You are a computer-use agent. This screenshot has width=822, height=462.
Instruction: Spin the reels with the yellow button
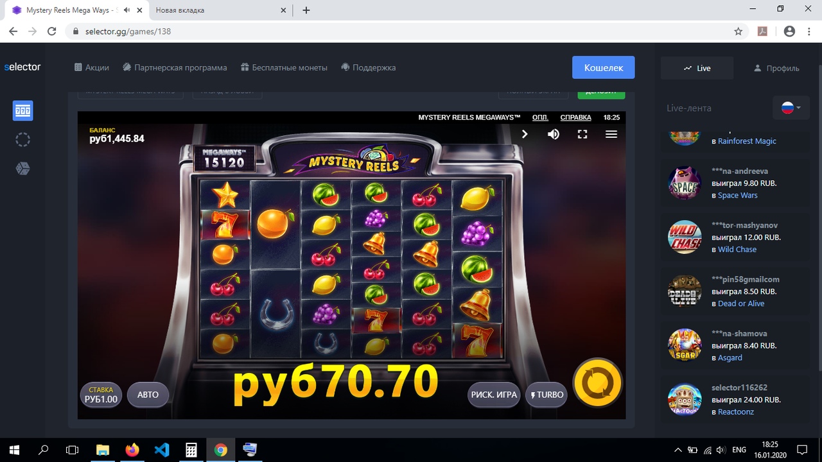coord(597,383)
